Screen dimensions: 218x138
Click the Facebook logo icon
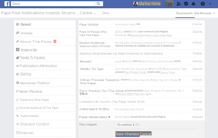(7, 4)
